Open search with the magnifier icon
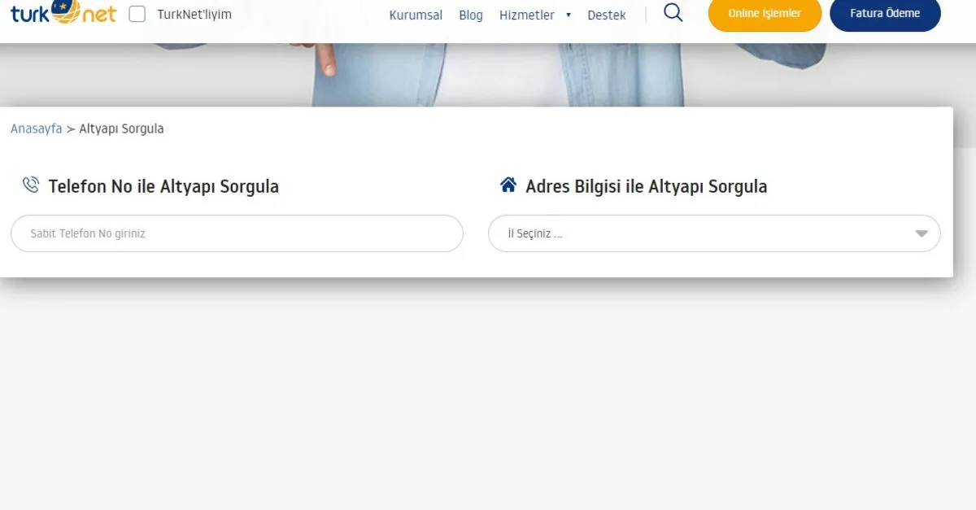 click(673, 13)
